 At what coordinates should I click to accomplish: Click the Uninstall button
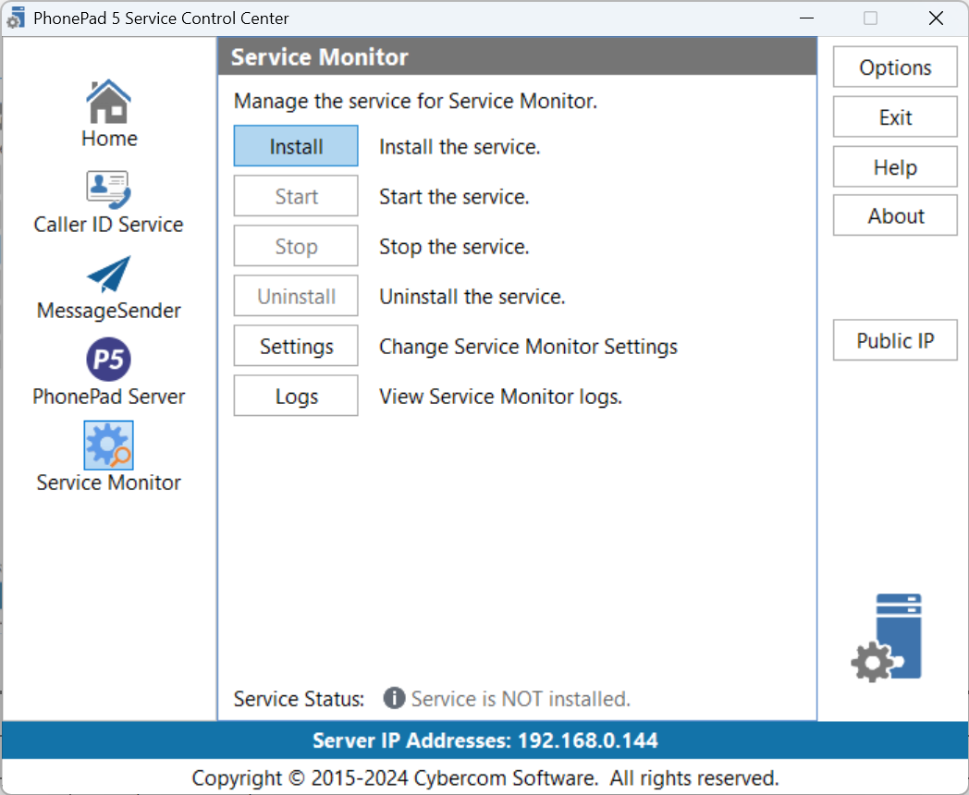pyautogui.click(x=296, y=296)
